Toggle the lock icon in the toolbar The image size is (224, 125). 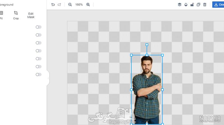[192, 4]
